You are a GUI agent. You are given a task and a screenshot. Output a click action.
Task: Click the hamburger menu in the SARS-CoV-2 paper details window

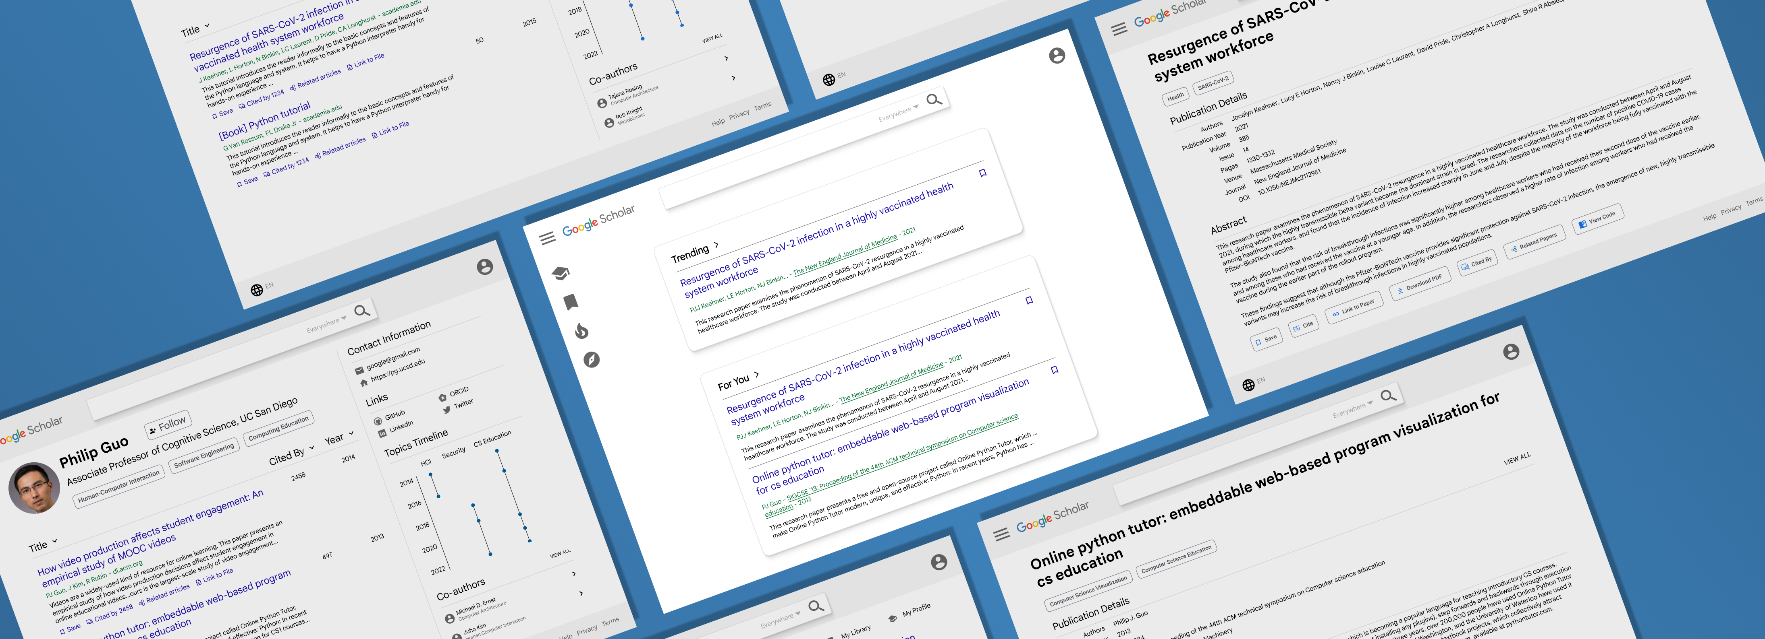(1119, 29)
